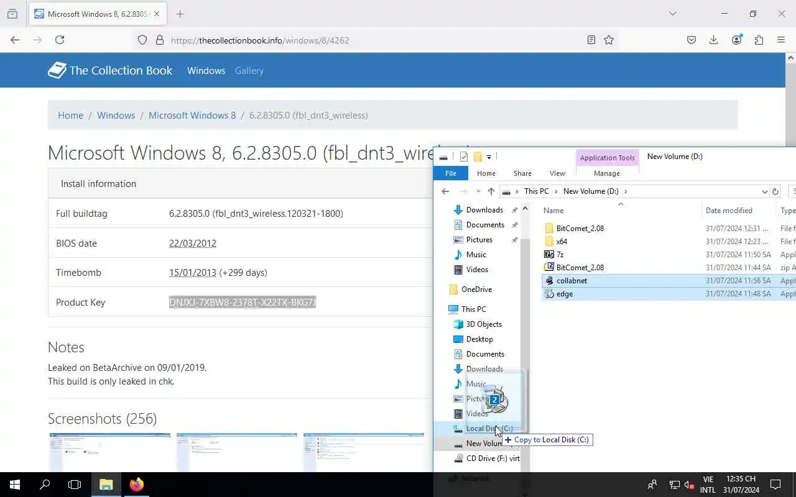796x497 pixels.
Task: Click The Collection Book logo icon
Action: tap(57, 70)
